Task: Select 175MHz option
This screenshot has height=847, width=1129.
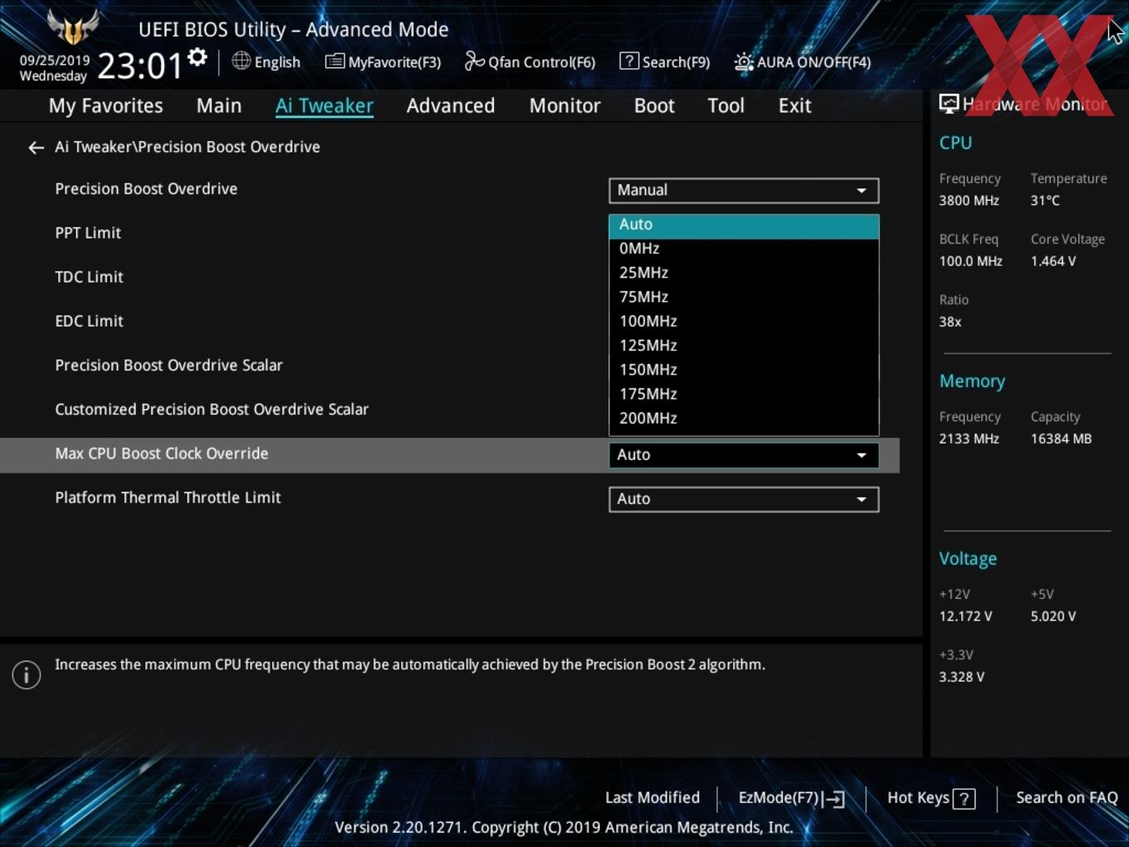Action: click(744, 394)
